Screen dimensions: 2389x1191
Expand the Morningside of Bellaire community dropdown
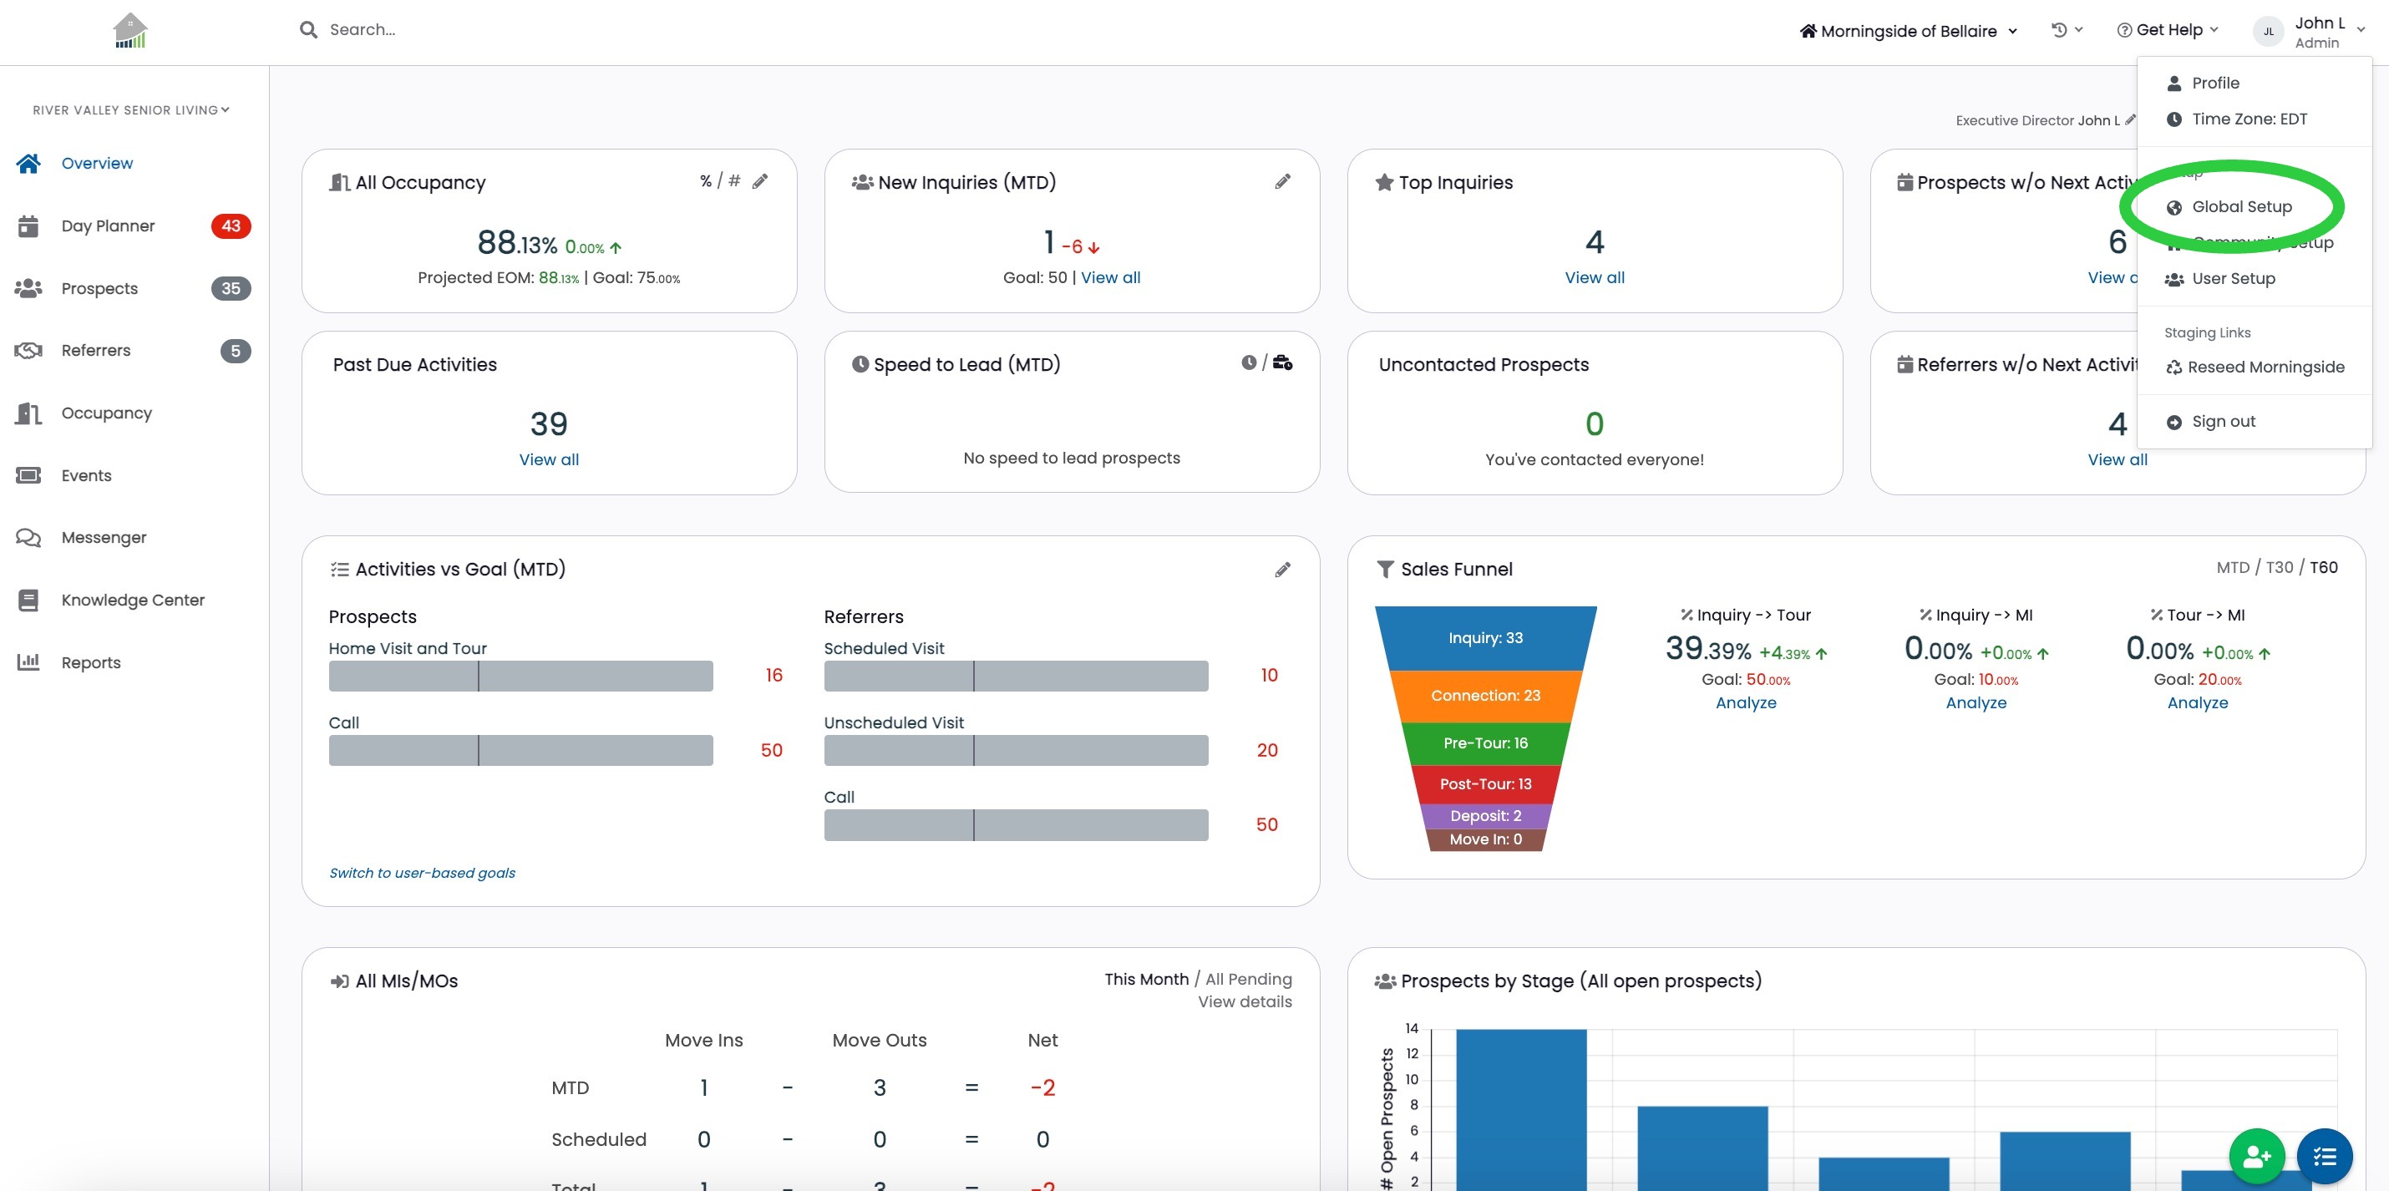point(1909,31)
